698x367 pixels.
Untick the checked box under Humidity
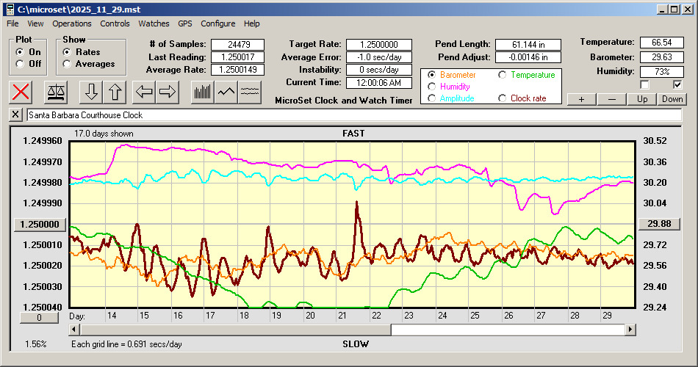[678, 84]
